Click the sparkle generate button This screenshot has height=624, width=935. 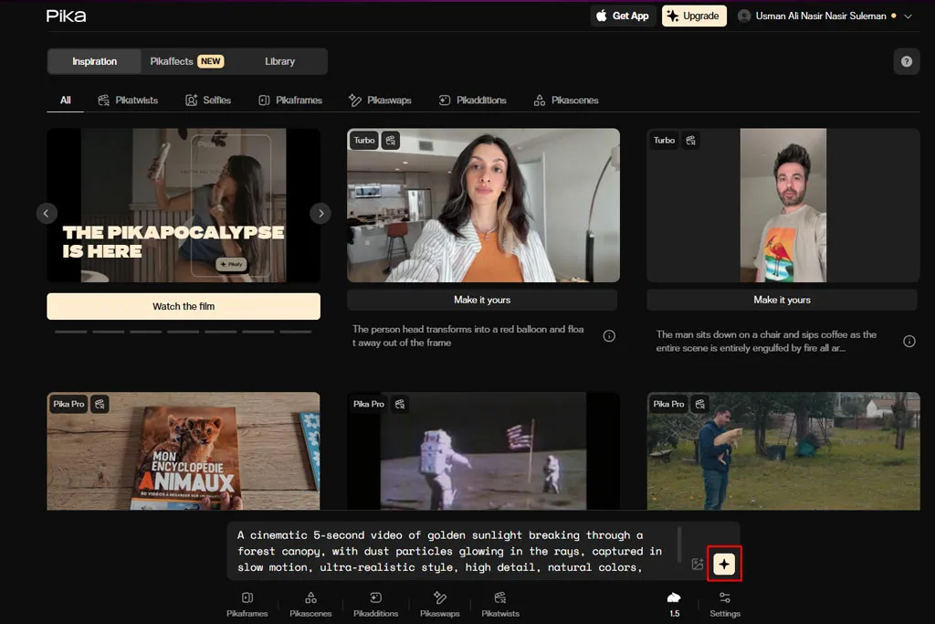click(724, 564)
